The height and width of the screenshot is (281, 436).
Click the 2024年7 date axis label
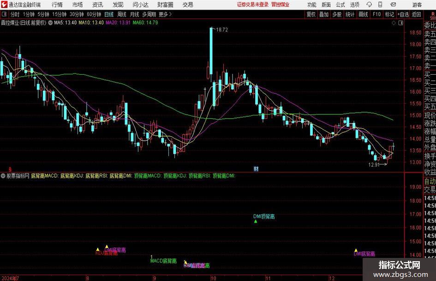pos(10,278)
